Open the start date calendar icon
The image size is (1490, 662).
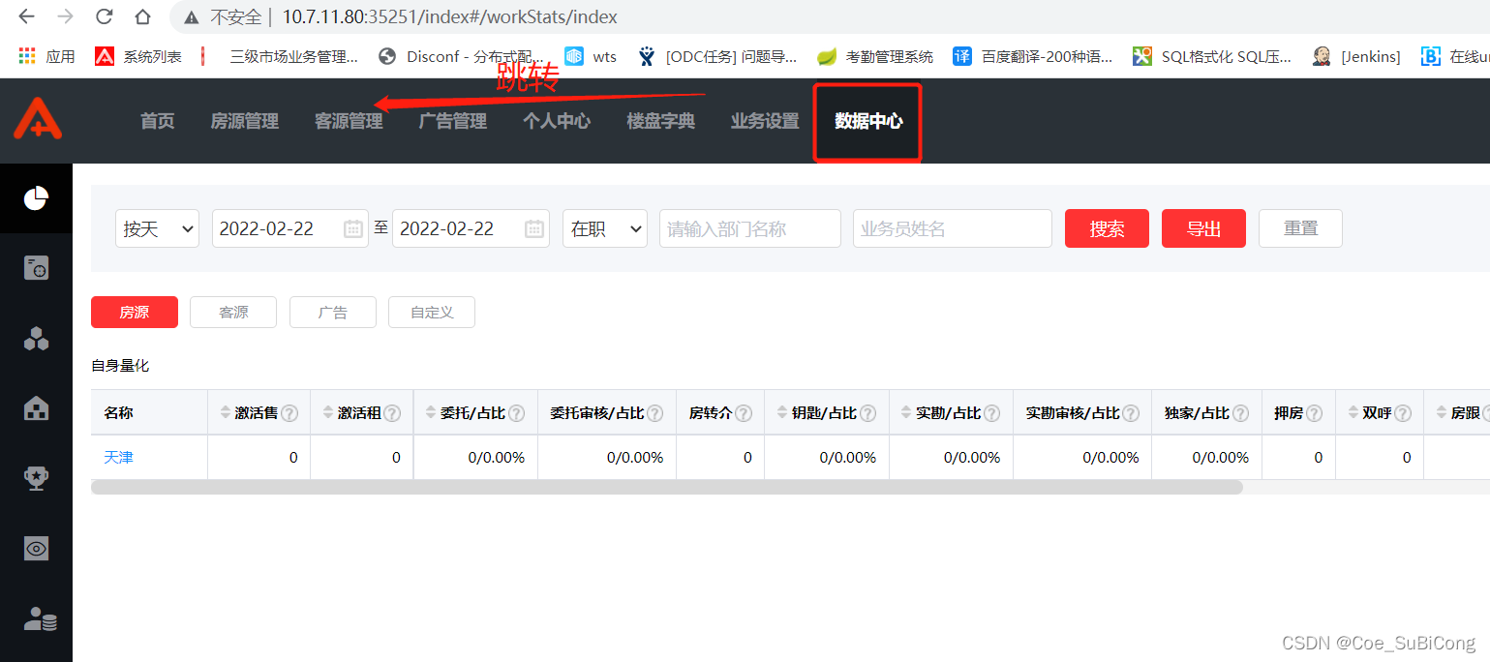click(x=353, y=228)
